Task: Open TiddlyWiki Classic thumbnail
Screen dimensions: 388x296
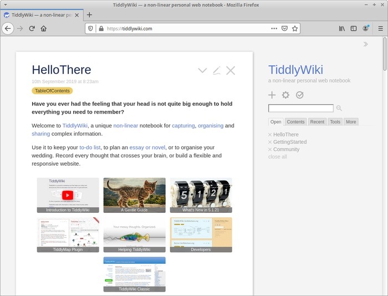Action: pos(134,274)
